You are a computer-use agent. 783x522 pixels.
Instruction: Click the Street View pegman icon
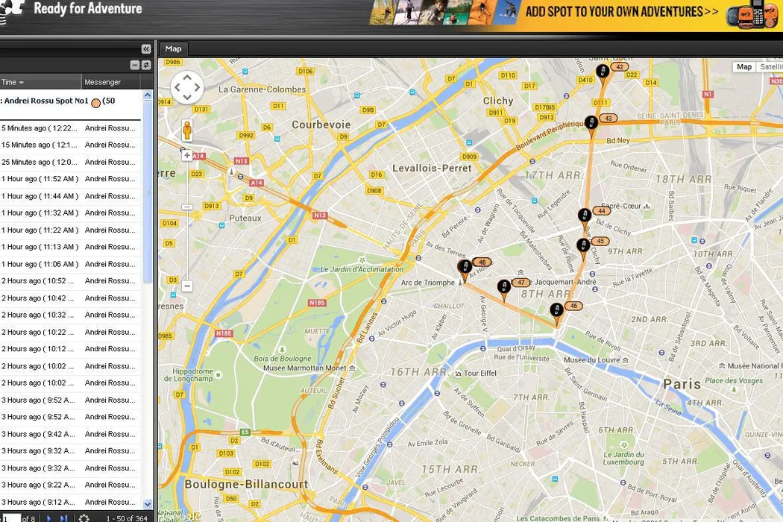[186, 130]
